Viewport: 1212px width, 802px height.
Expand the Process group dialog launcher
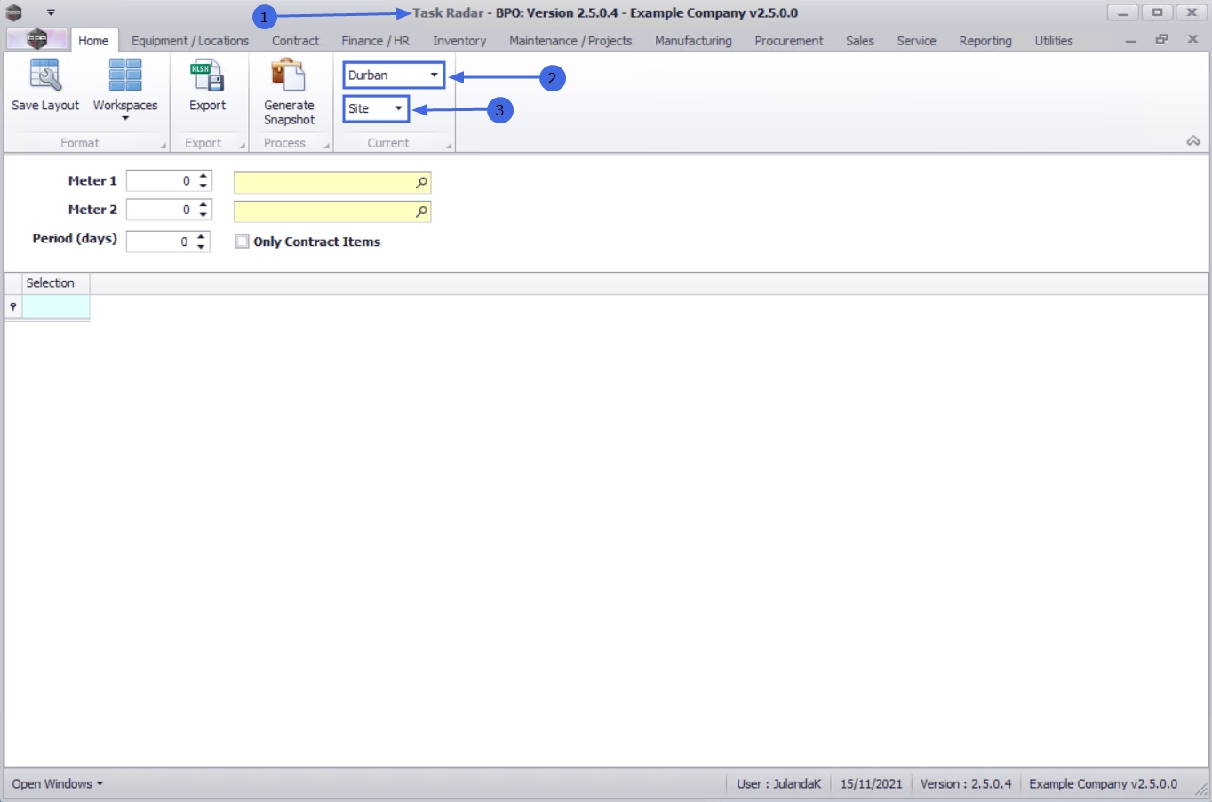point(327,146)
